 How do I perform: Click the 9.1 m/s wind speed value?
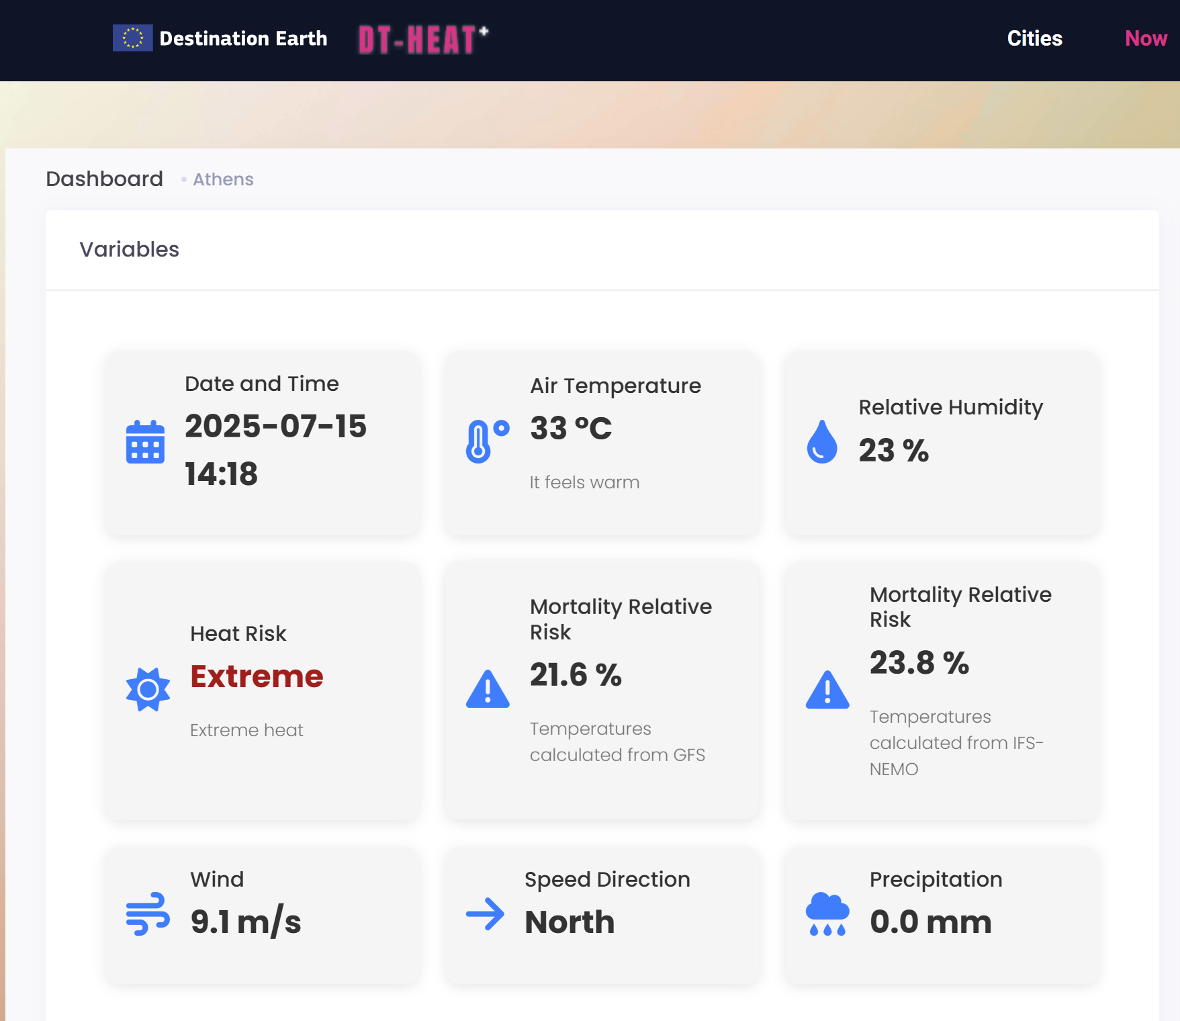tap(246, 921)
